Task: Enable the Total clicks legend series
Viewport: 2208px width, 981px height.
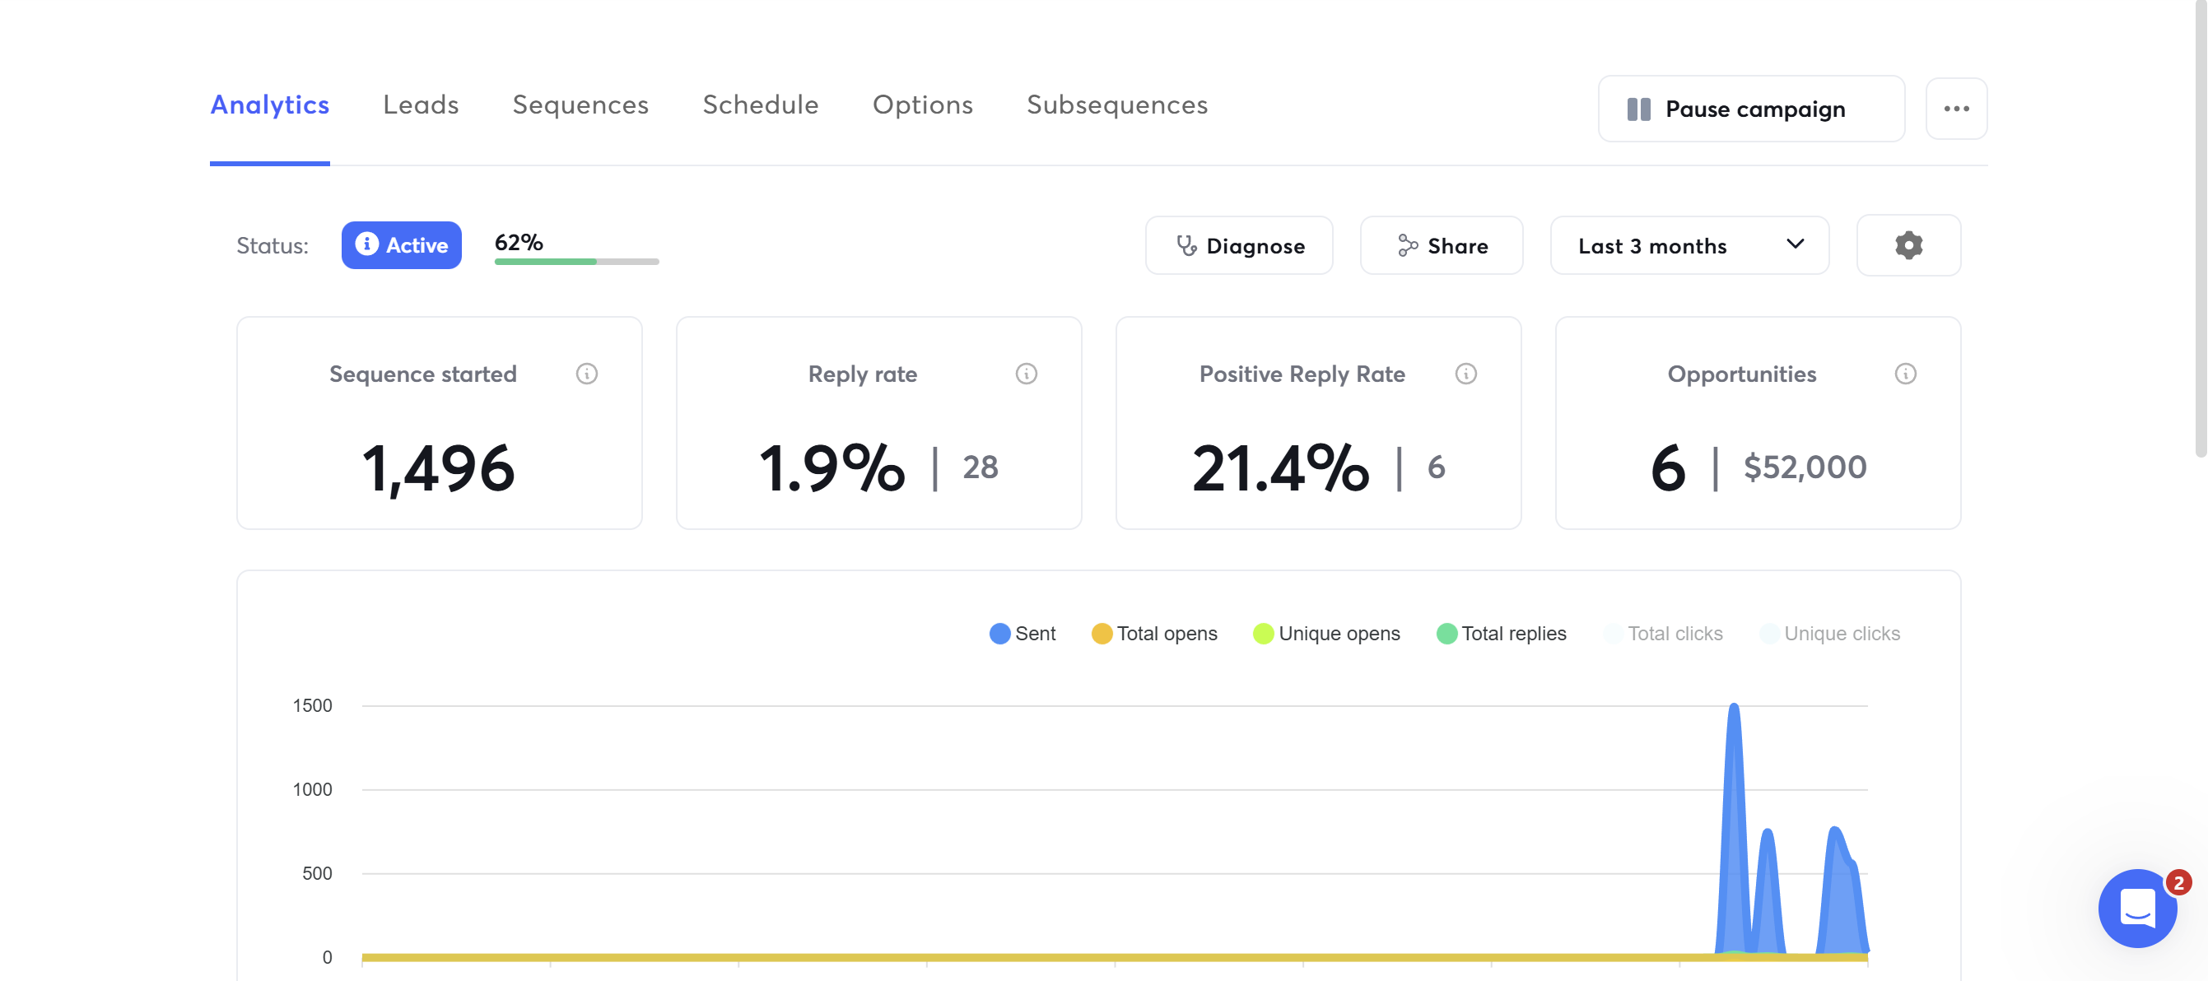Action: tap(1663, 634)
